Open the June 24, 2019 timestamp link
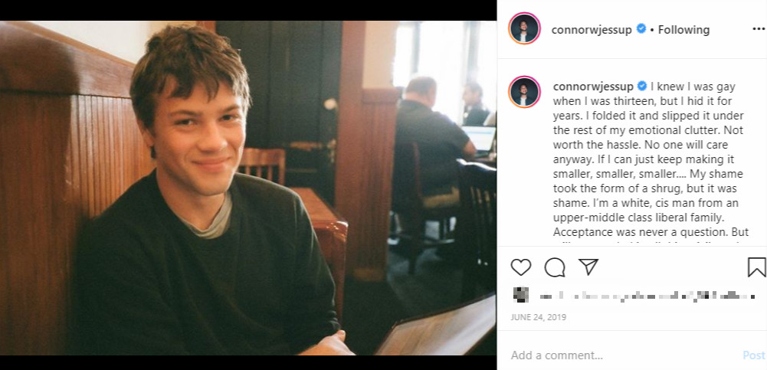Viewport: 767px width, 370px height. coord(539,317)
